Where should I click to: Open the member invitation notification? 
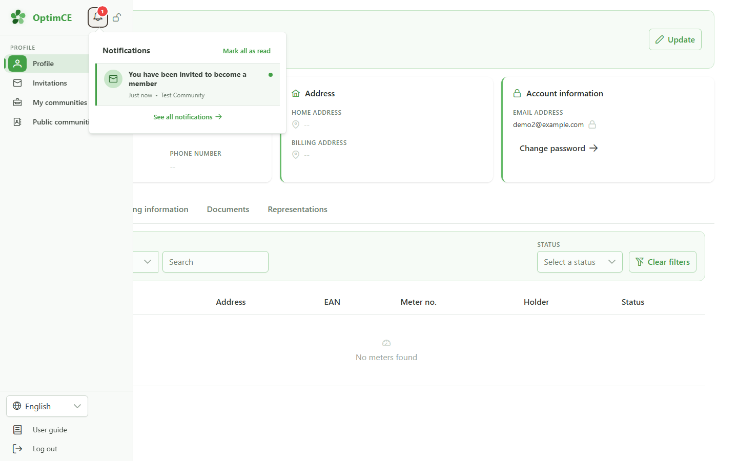point(188,85)
